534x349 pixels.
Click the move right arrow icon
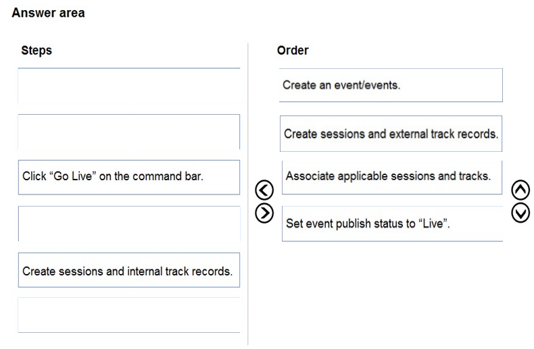coord(264,213)
